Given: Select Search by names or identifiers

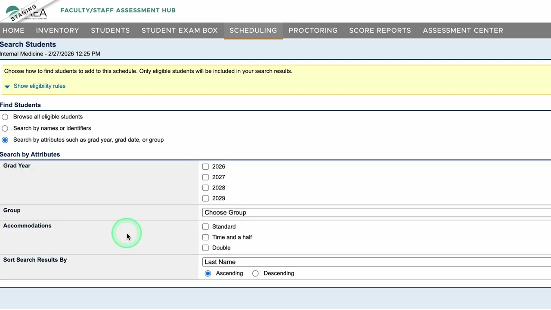Looking at the screenshot, I should tap(5, 128).
